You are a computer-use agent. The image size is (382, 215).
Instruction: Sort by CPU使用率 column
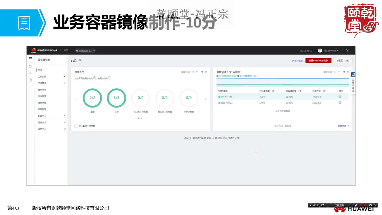click(x=273, y=91)
